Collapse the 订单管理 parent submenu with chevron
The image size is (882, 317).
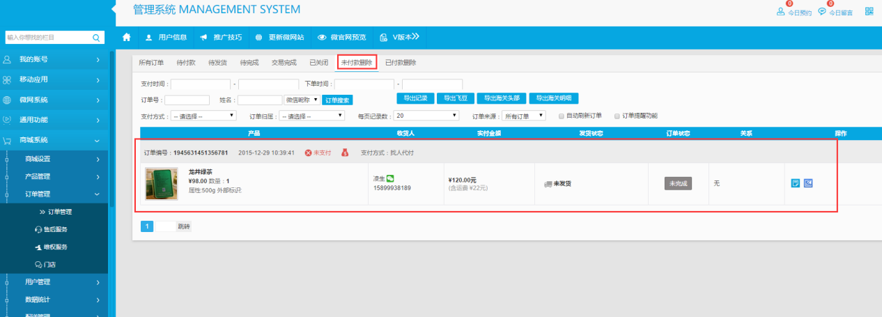(x=54, y=194)
